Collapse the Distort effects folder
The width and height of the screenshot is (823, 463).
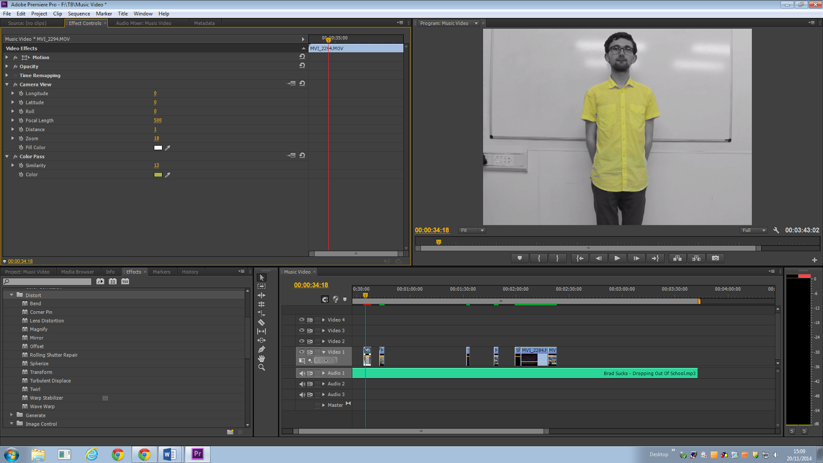click(11, 295)
